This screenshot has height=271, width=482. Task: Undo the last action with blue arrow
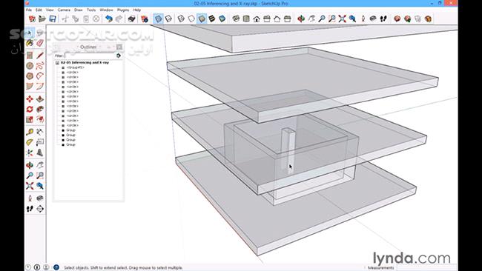click(109, 19)
